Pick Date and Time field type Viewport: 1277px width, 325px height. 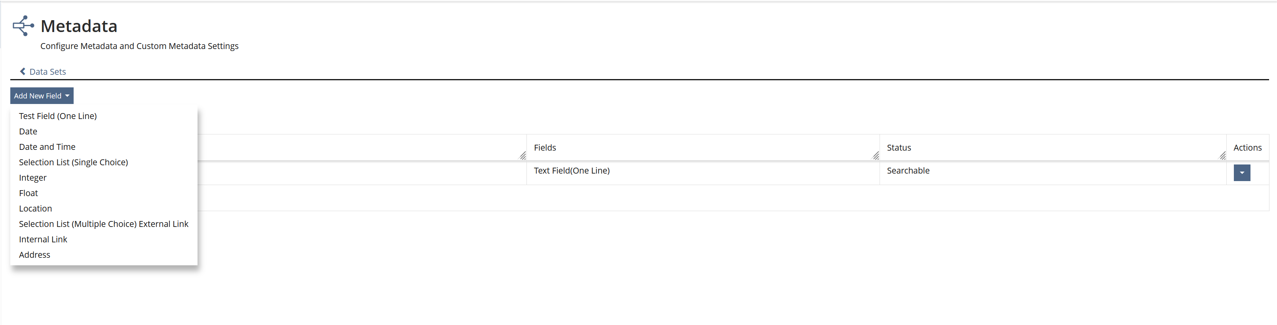click(x=47, y=147)
